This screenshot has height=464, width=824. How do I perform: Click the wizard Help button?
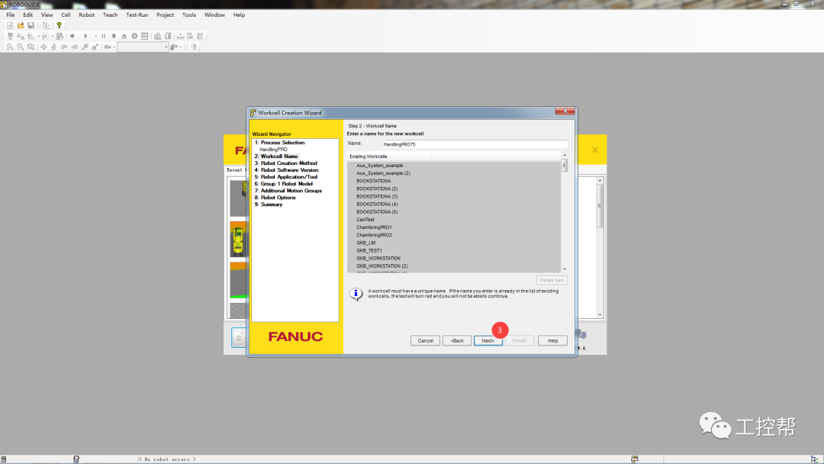(553, 340)
